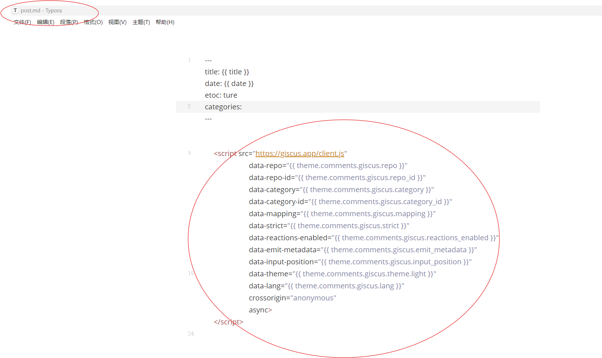Click the data-strict attribute line
The image size is (602, 358).
tap(329, 226)
